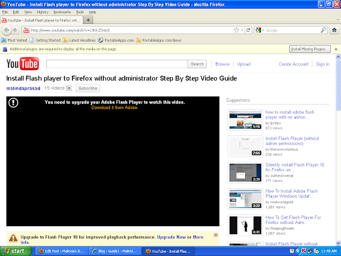Open Silently install Flash Player 10 link
Screen dimensions: 341x256
coord(295,167)
